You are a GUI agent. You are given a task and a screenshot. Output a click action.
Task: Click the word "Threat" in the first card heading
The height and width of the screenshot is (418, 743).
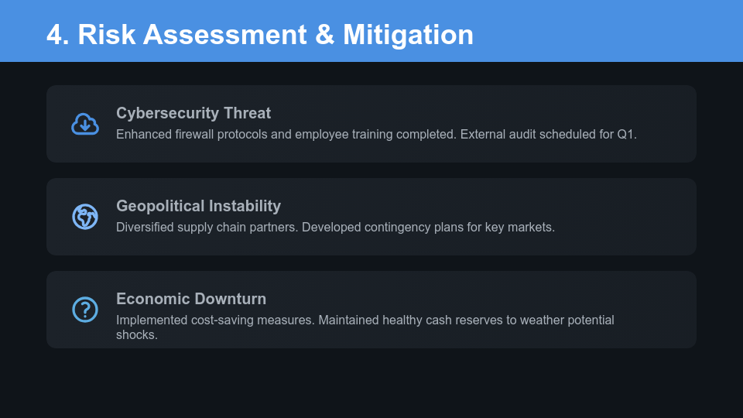247,113
